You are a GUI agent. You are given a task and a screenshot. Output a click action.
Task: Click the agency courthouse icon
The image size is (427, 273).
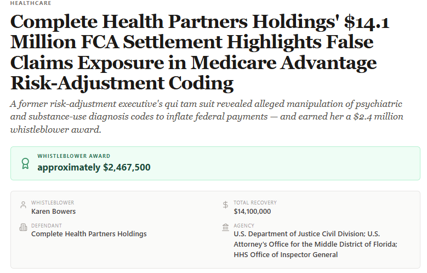[225, 228]
